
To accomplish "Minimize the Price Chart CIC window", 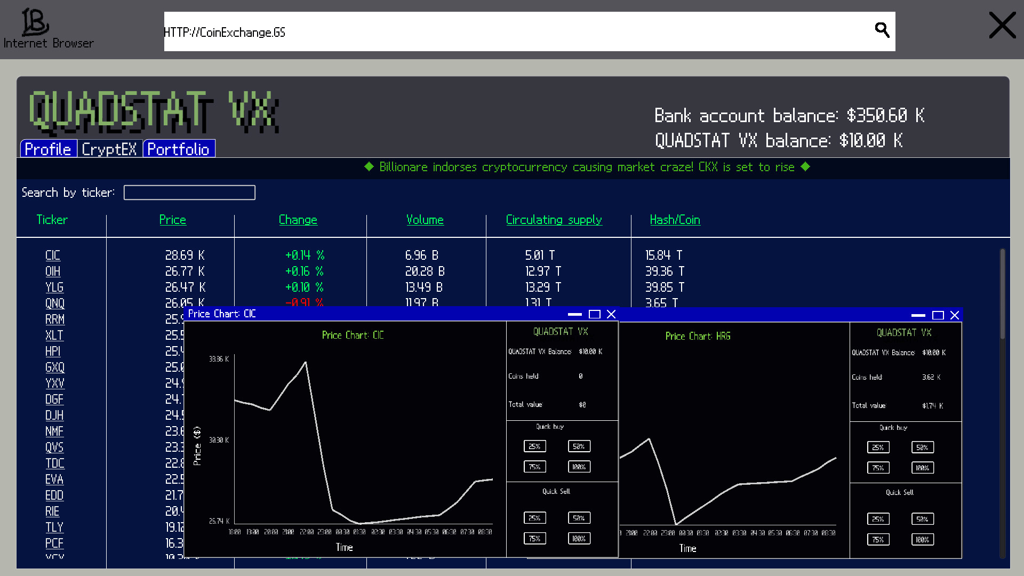I will [x=574, y=314].
